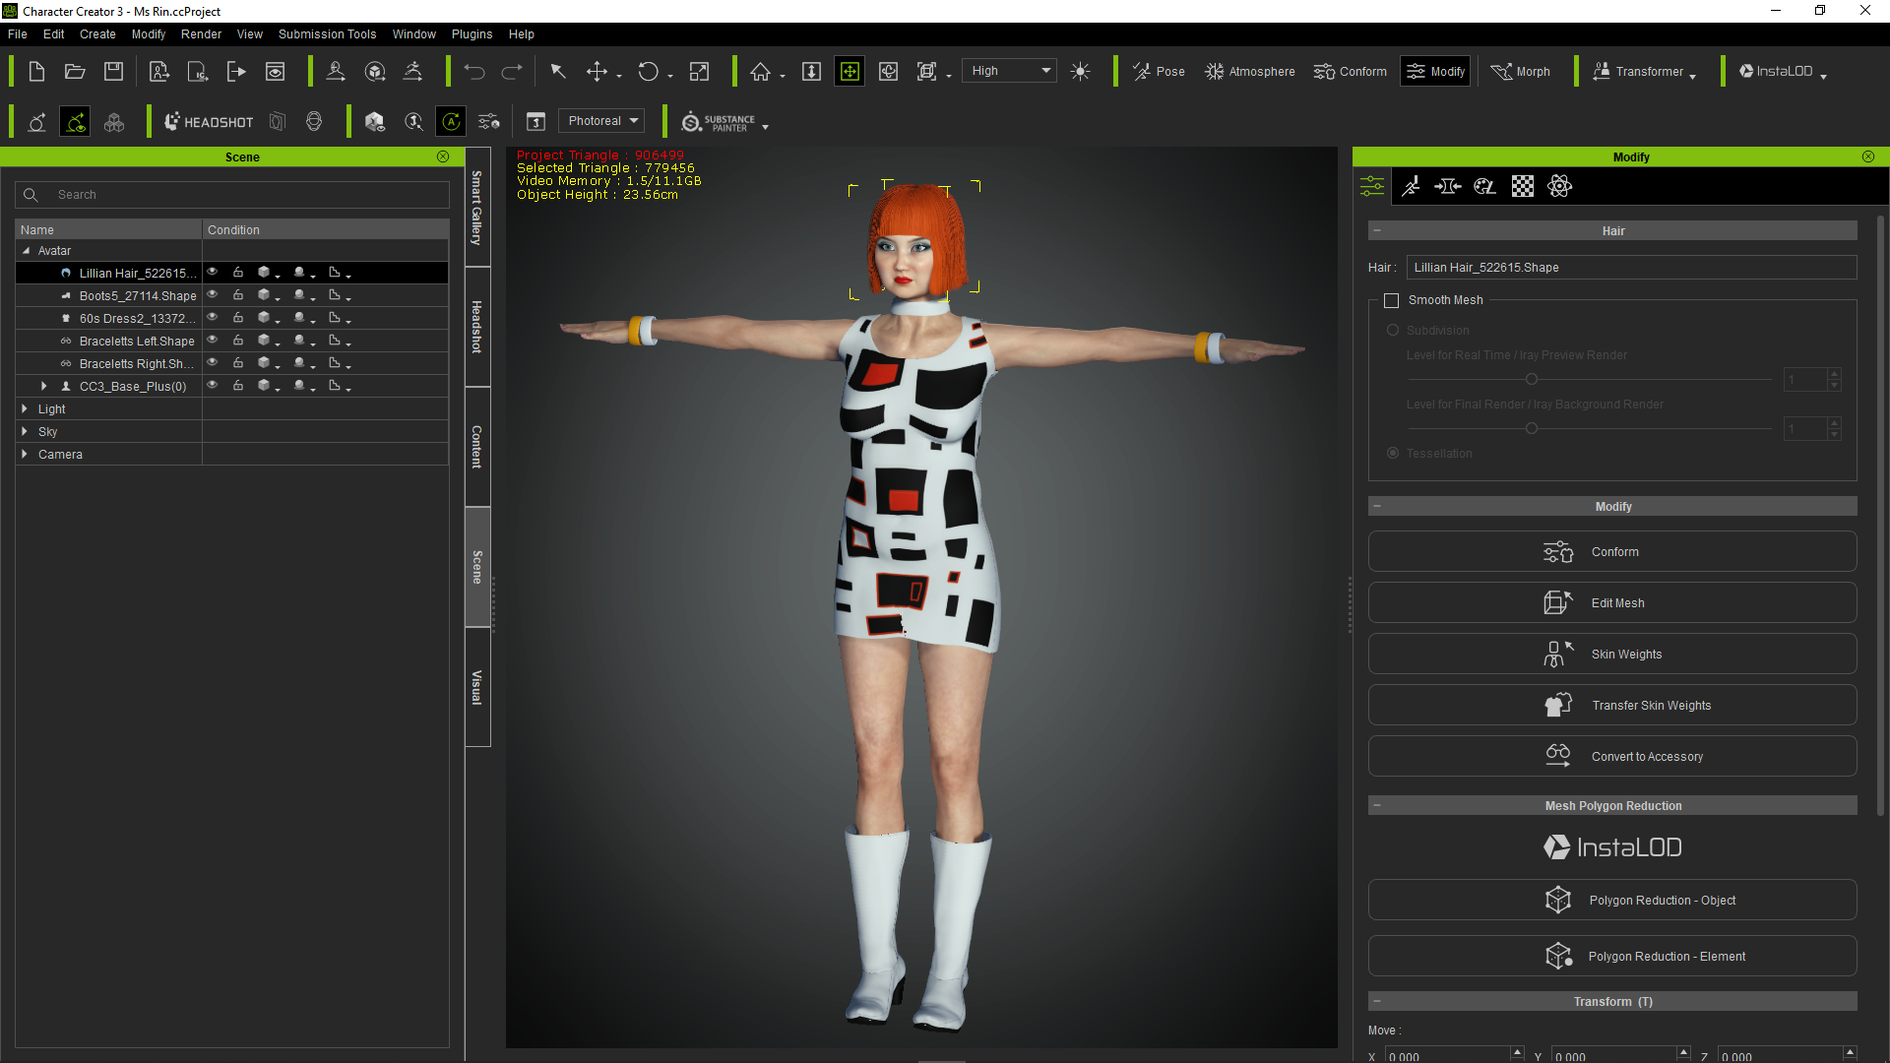The width and height of the screenshot is (1890, 1063).
Task: Expand the Light tree node
Action: coord(25,408)
